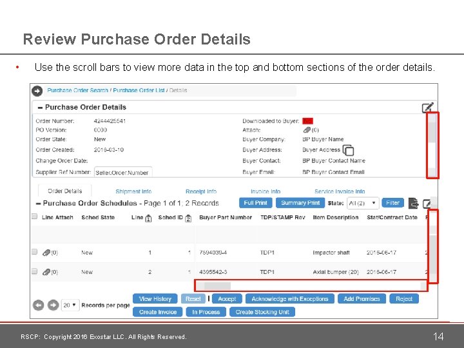Click the In Process button
The image size is (464, 348).
coord(206,312)
